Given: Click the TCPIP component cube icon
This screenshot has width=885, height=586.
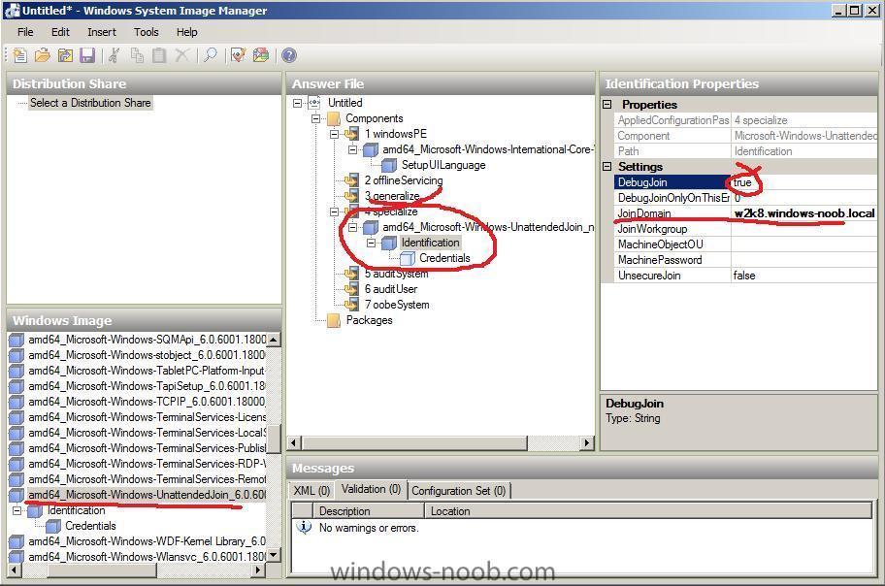Looking at the screenshot, I should tap(16, 402).
